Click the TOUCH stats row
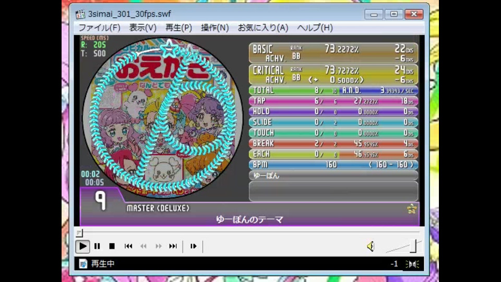The width and height of the screenshot is (501, 282). 333,133
